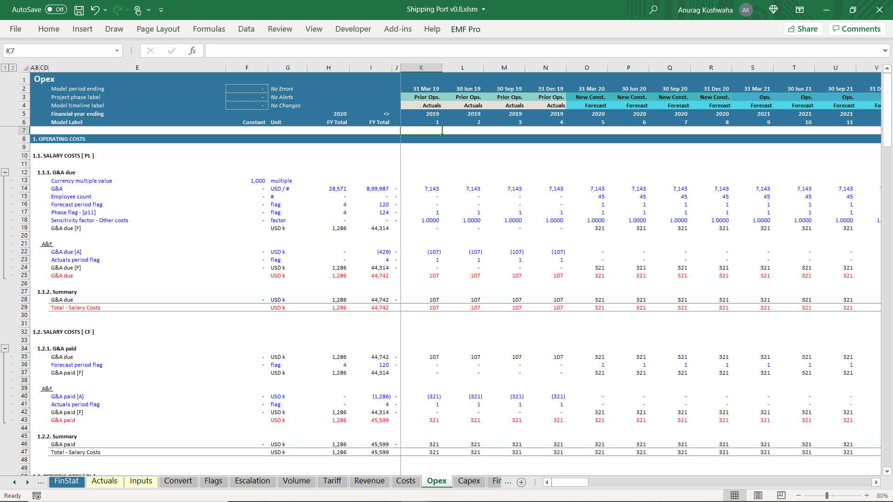Click the Insert Function fx icon
The height and width of the screenshot is (502, 893).
(192, 51)
